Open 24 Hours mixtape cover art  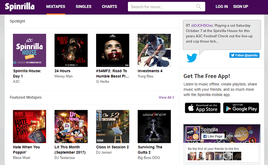[x=71, y=50]
